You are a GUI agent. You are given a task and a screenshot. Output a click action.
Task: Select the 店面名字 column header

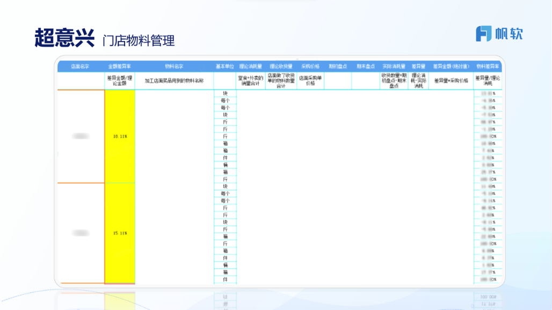coord(80,67)
